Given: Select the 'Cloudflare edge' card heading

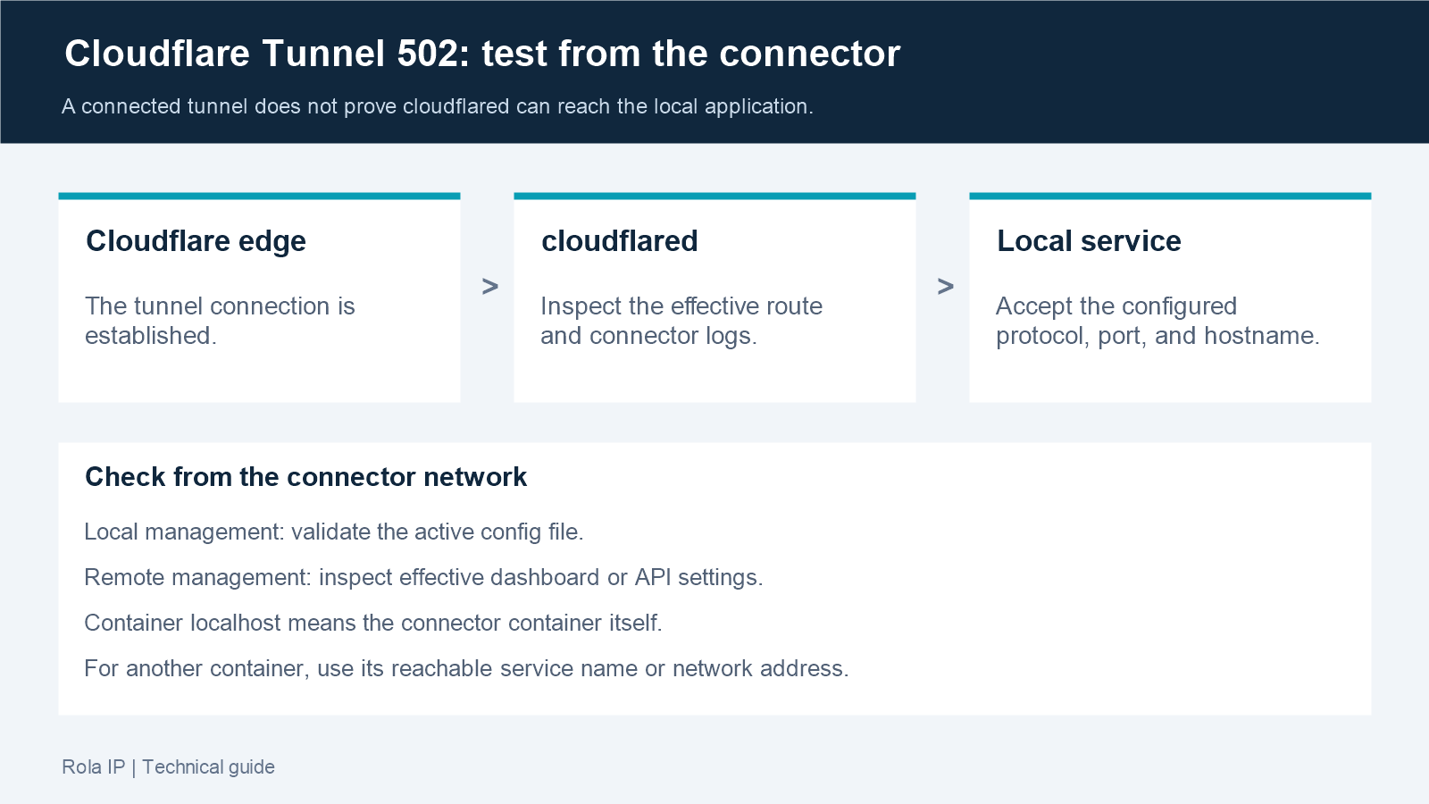Looking at the screenshot, I should click(x=196, y=241).
